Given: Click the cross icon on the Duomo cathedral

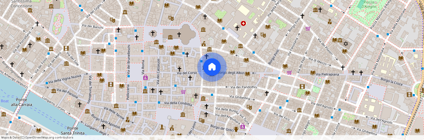Looking at the screenshot, I should (x=179, y=34).
